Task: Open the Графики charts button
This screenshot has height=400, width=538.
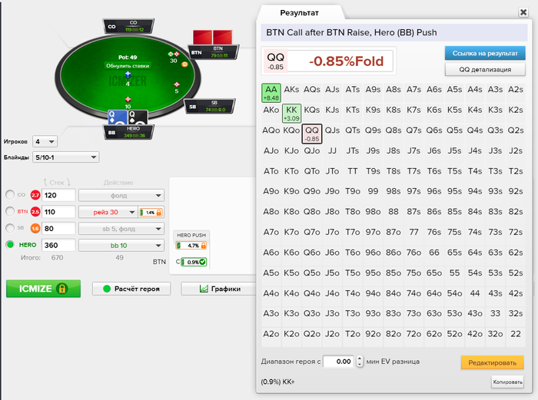Action: click(220, 289)
